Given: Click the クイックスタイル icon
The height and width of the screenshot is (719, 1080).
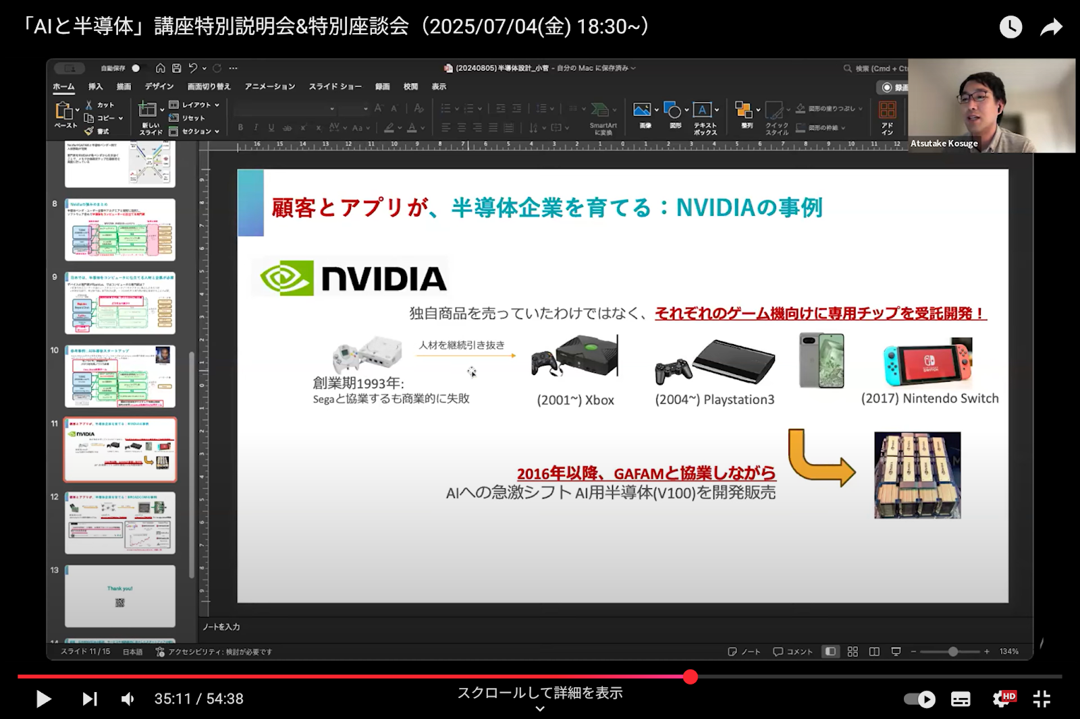Looking at the screenshot, I should coord(776,110).
